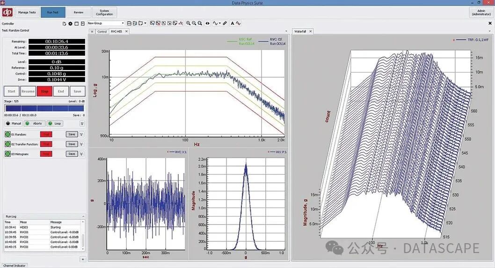Click the sine wave cursor icon

[x=215, y=23]
